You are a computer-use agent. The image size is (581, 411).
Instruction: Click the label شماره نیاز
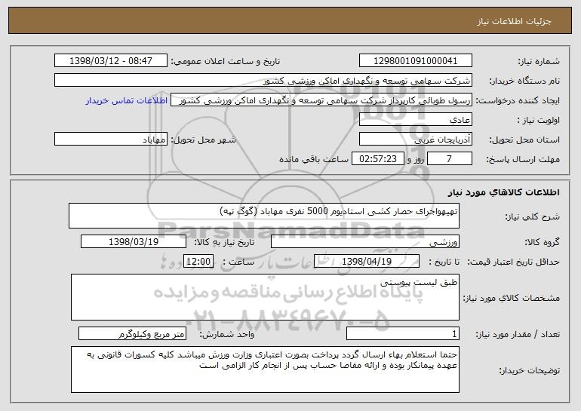pos(539,62)
